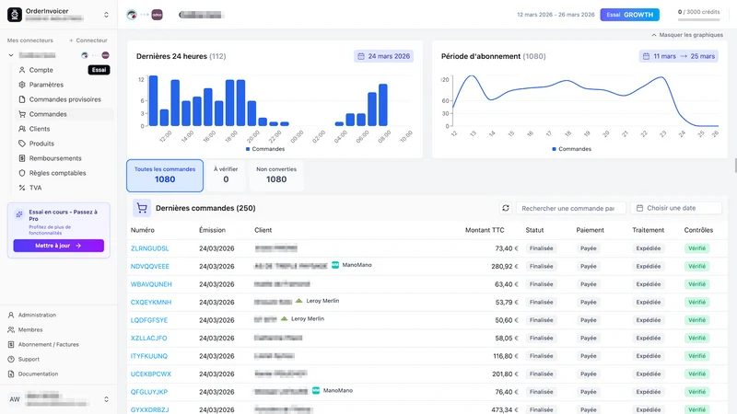This screenshot has width=737, height=414.
Task: Open the 11 mars → 25 mars range picker
Action: click(678, 56)
